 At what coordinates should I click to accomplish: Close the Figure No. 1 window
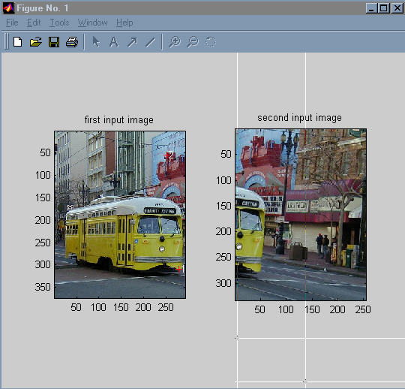397,8
